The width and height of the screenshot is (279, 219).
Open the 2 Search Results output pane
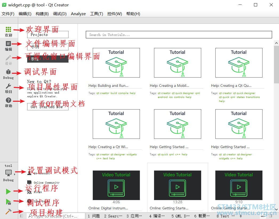[x=113, y=216]
